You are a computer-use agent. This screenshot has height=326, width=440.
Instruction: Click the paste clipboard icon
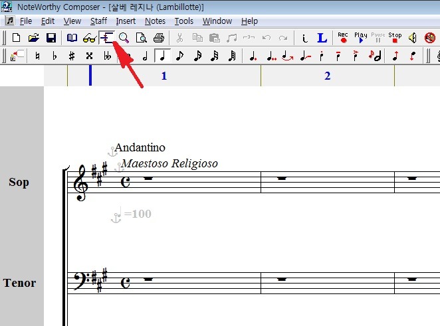pyautogui.click(x=215, y=38)
